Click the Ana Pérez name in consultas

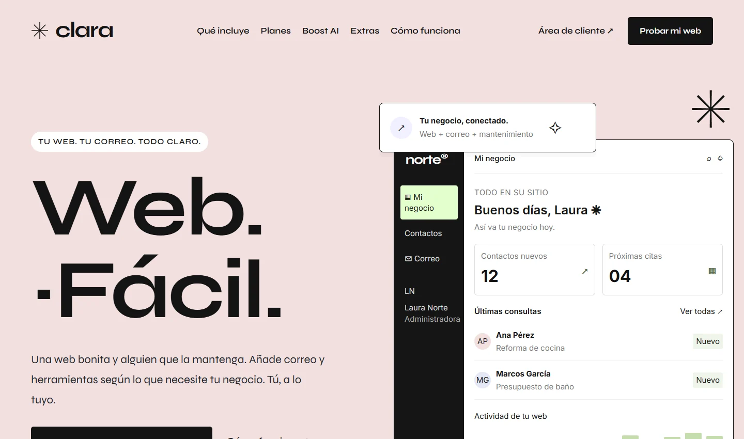515,335
